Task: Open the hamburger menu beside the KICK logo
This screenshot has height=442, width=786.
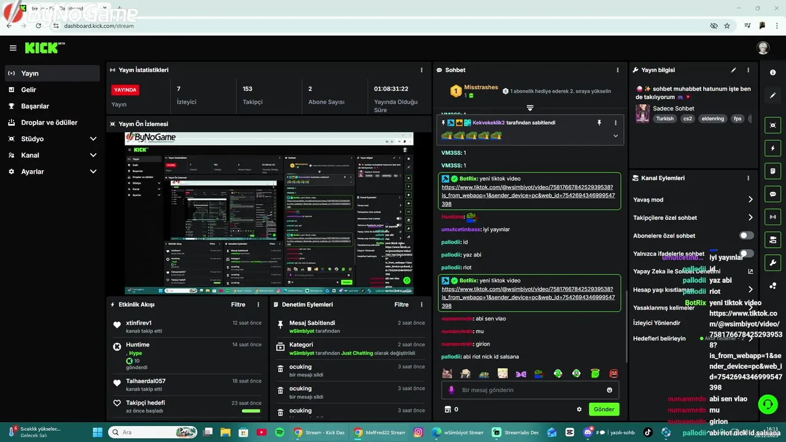Action: 13,48
